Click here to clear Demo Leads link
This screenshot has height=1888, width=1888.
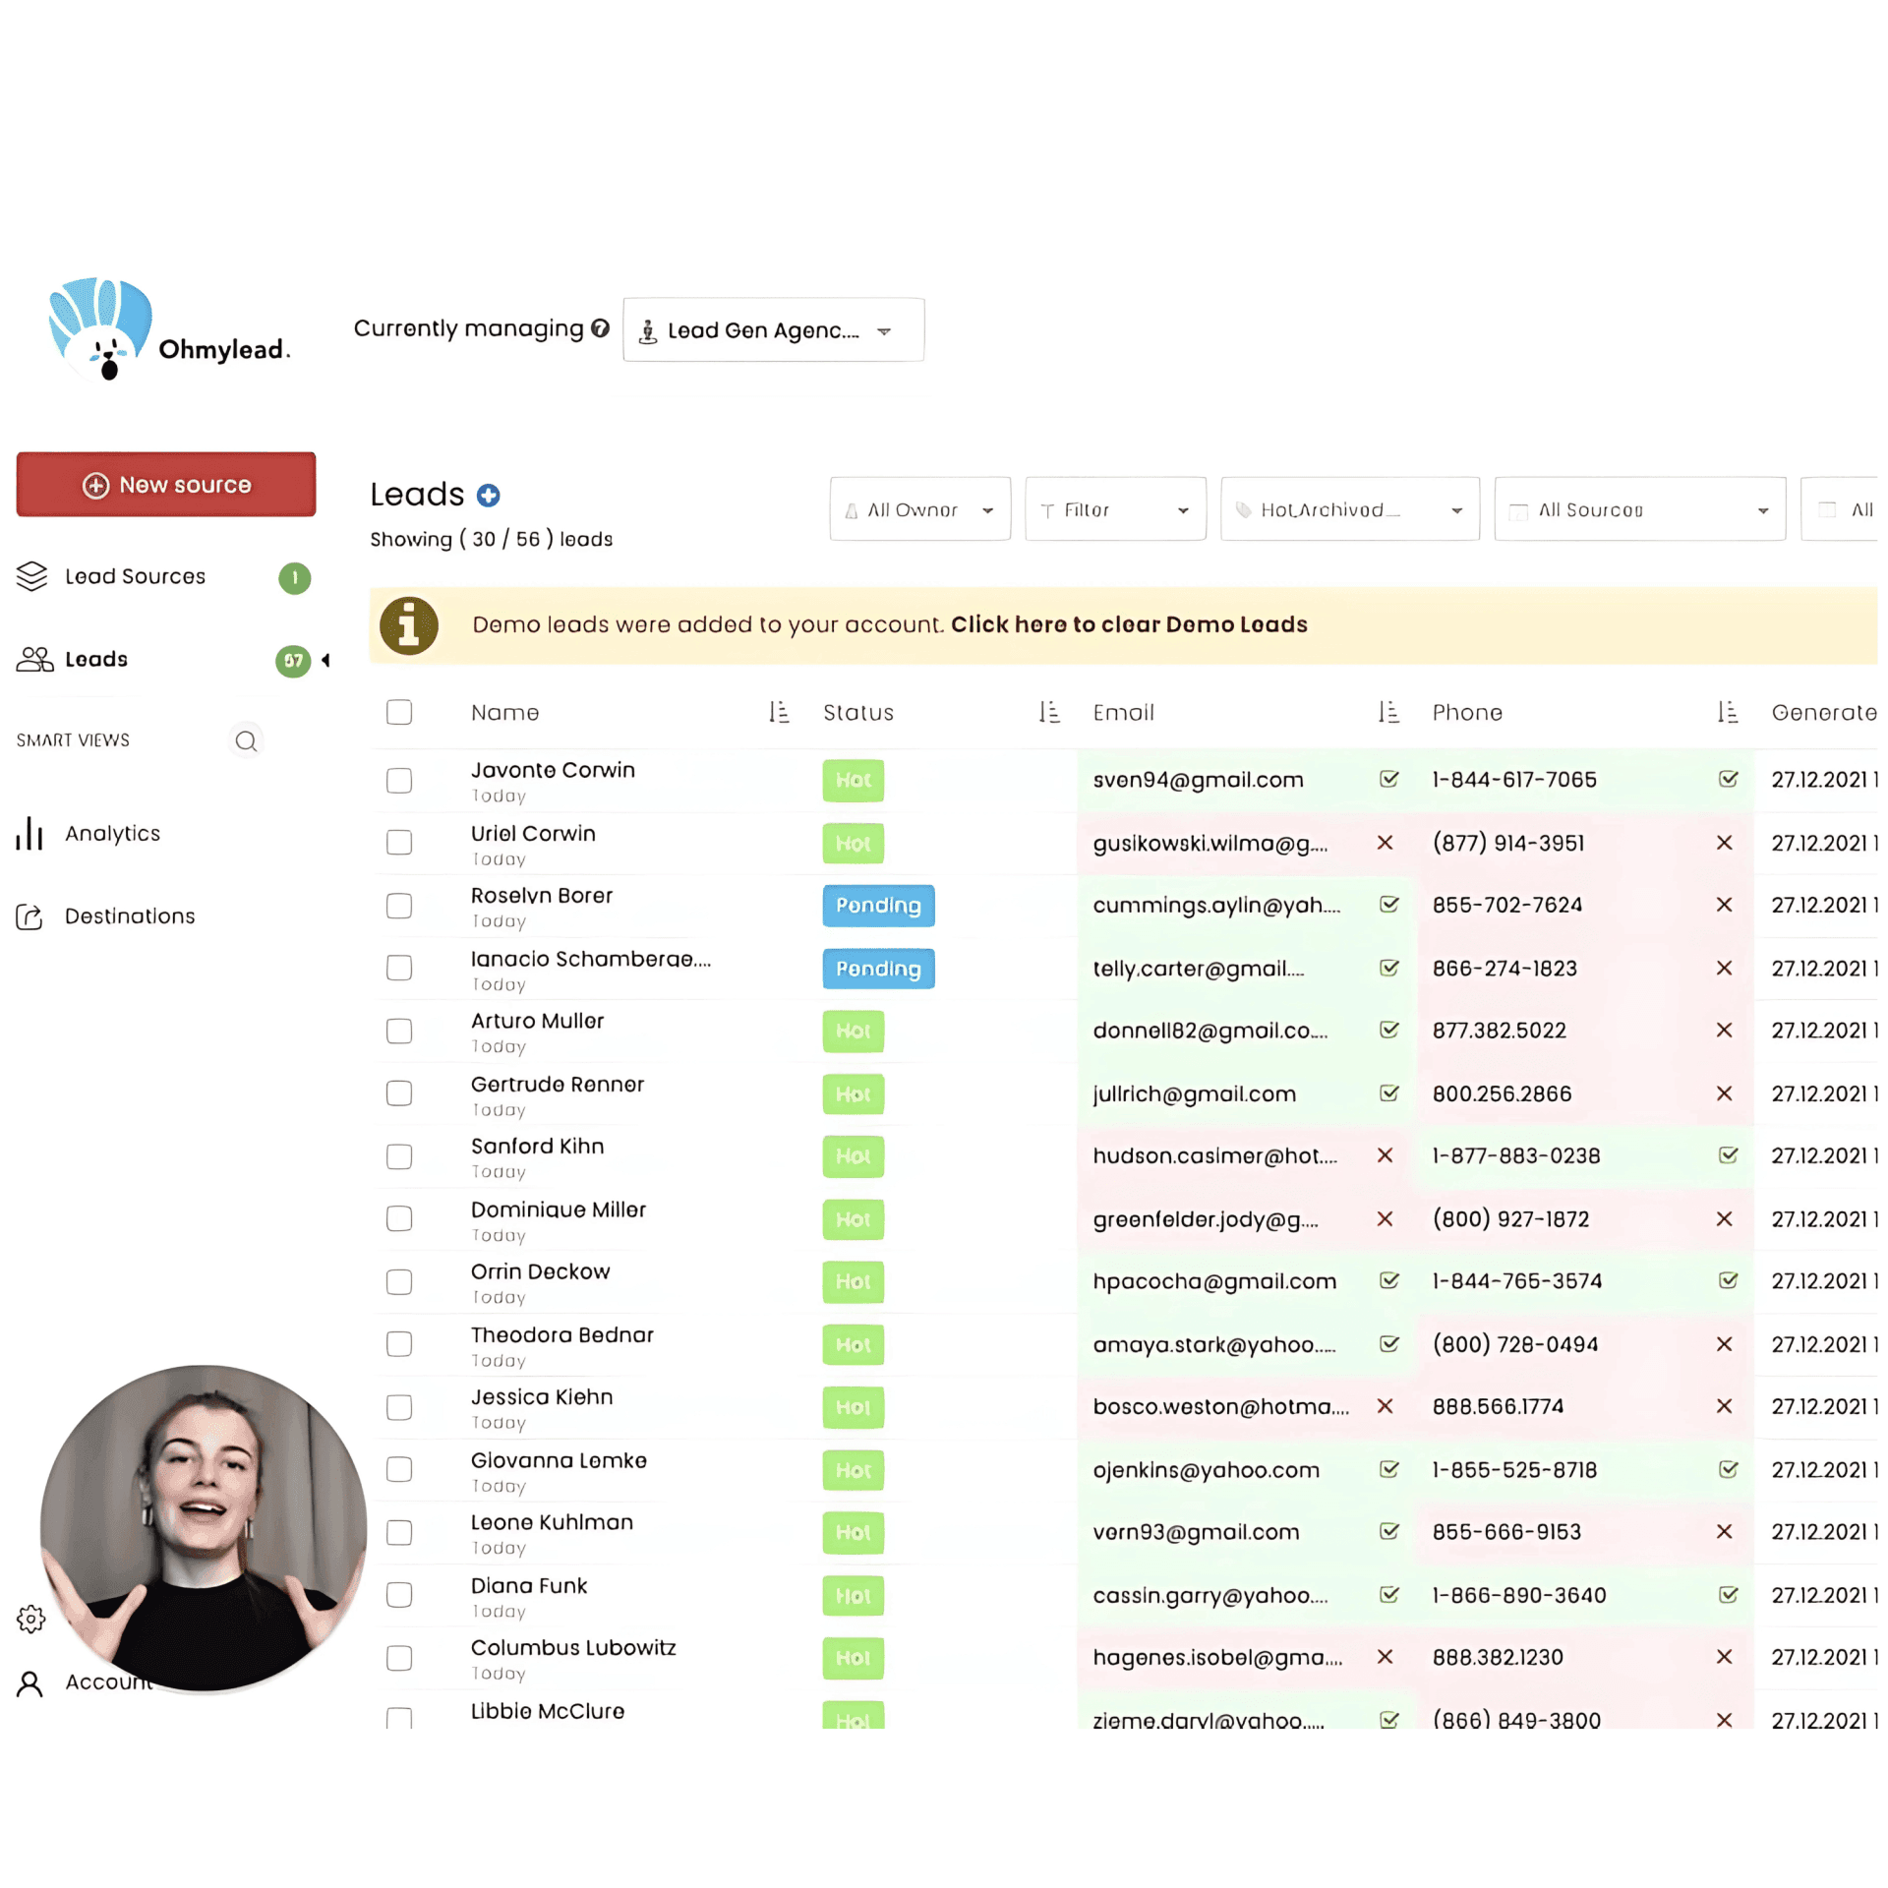(x=1128, y=625)
